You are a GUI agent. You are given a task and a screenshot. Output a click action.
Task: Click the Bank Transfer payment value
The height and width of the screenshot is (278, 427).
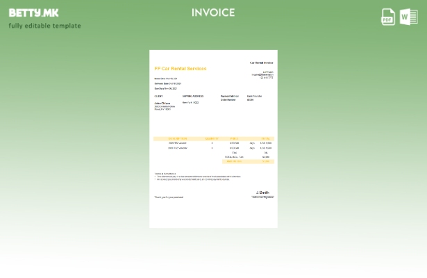[x=254, y=96]
